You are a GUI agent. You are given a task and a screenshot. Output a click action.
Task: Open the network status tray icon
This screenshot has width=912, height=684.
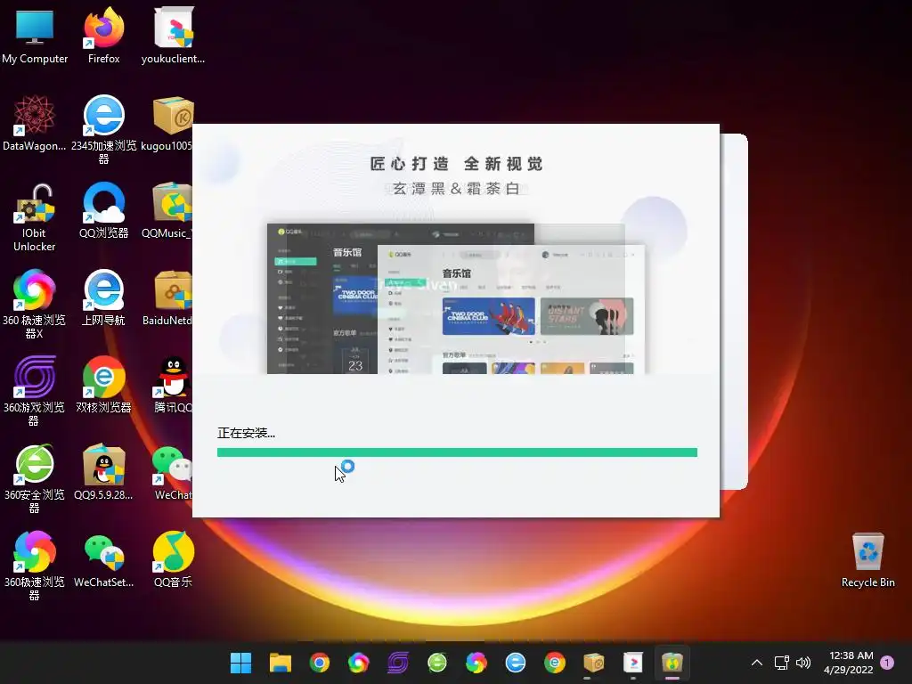tap(782, 663)
